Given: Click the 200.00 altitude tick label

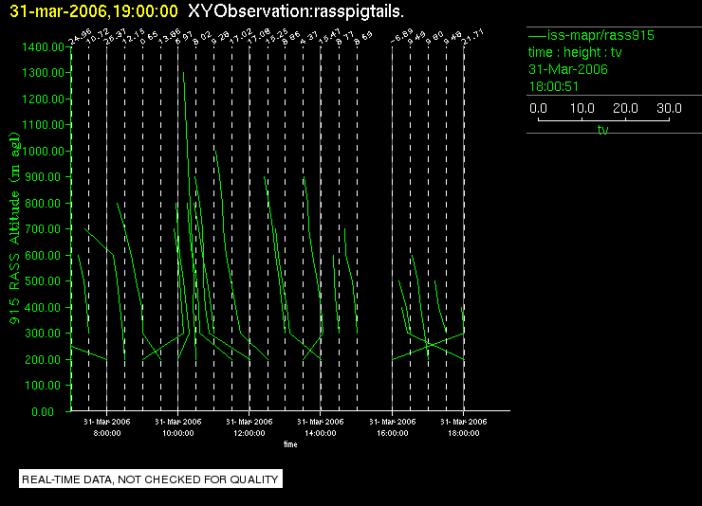Looking at the screenshot, I should tap(43, 359).
